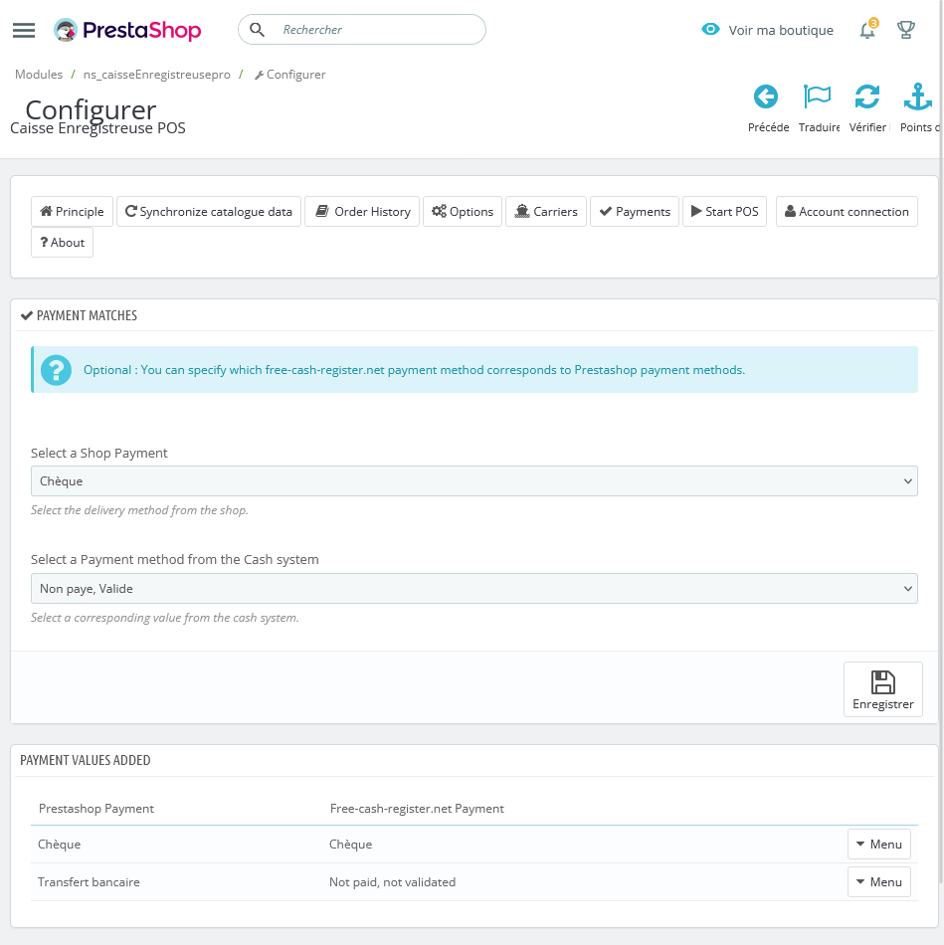Click the Précédent back arrow icon
944x945 pixels.
click(766, 97)
